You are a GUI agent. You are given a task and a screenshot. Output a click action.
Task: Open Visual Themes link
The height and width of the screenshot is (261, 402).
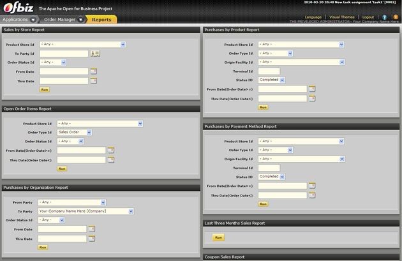(342, 17)
